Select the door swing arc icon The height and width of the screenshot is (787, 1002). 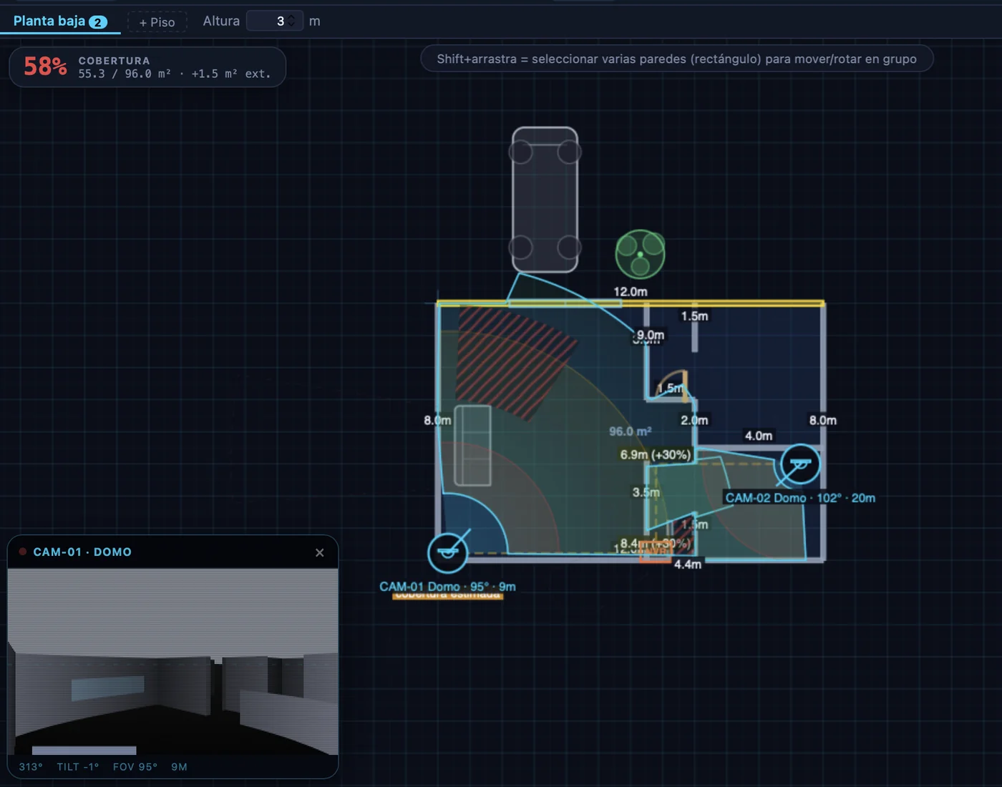pos(673,385)
